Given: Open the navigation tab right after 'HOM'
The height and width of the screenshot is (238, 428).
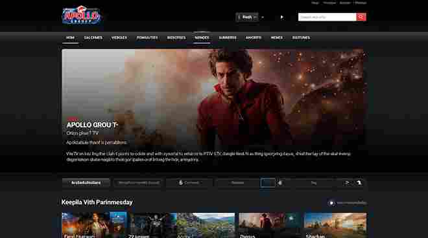Looking at the screenshot, I should click(x=93, y=38).
